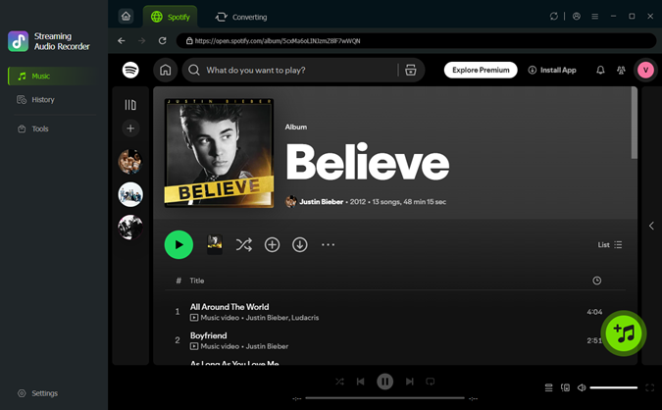Click the Streaming Audio Recorder app logo
Image resolution: width=662 pixels, height=410 pixels.
(19, 41)
